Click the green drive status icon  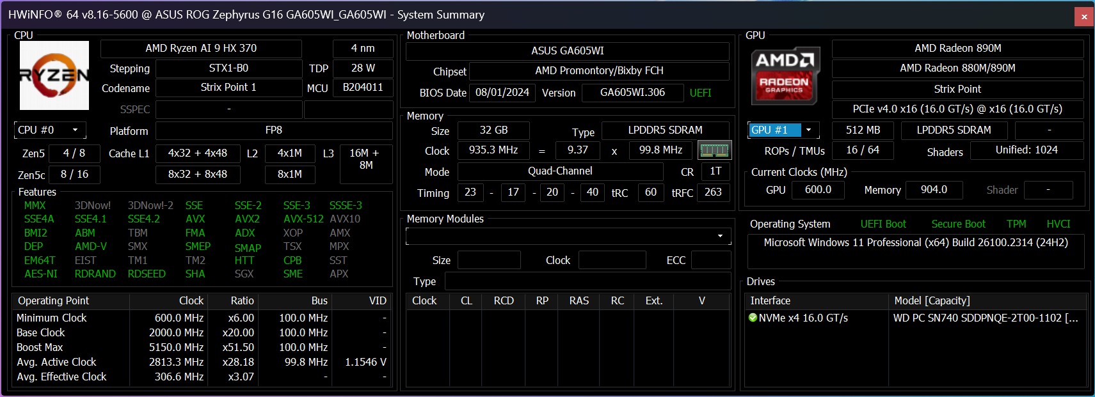tap(753, 318)
